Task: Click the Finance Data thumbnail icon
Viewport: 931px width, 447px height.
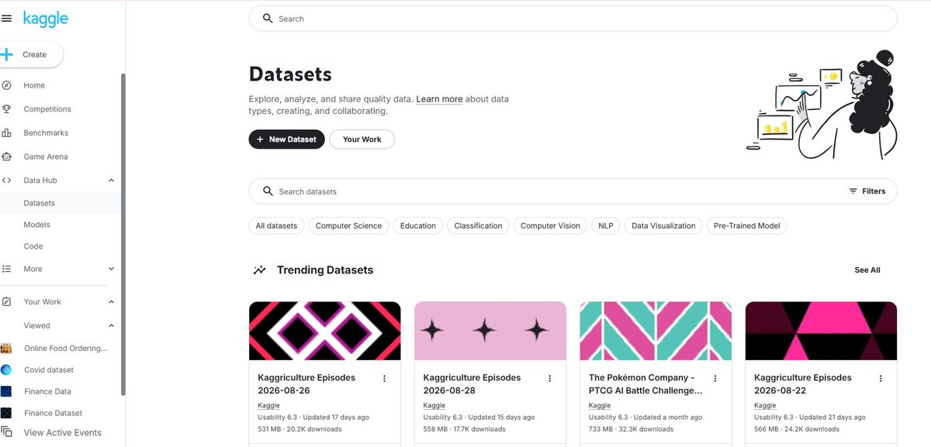Action: [x=6, y=391]
